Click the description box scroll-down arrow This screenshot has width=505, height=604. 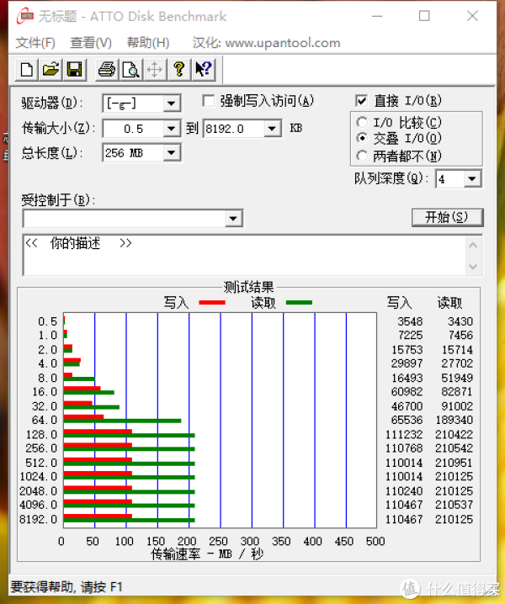point(473,267)
